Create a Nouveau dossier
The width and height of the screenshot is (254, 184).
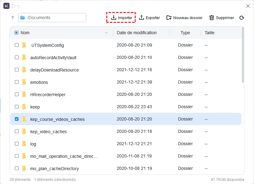(184, 18)
